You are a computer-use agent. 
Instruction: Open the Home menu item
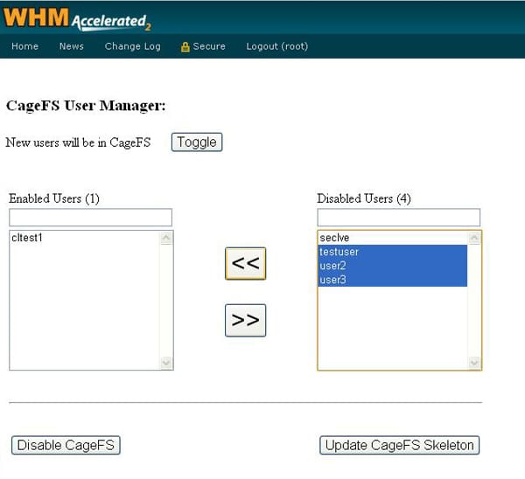tap(24, 46)
